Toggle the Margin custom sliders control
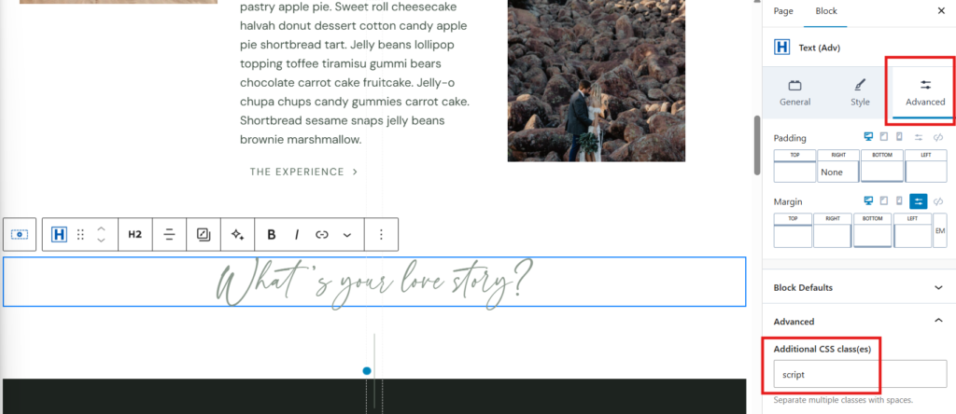Image resolution: width=956 pixels, height=414 pixels. tap(918, 200)
